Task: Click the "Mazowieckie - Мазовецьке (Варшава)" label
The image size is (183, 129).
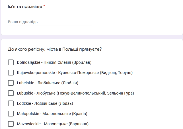Action: pos(53,124)
